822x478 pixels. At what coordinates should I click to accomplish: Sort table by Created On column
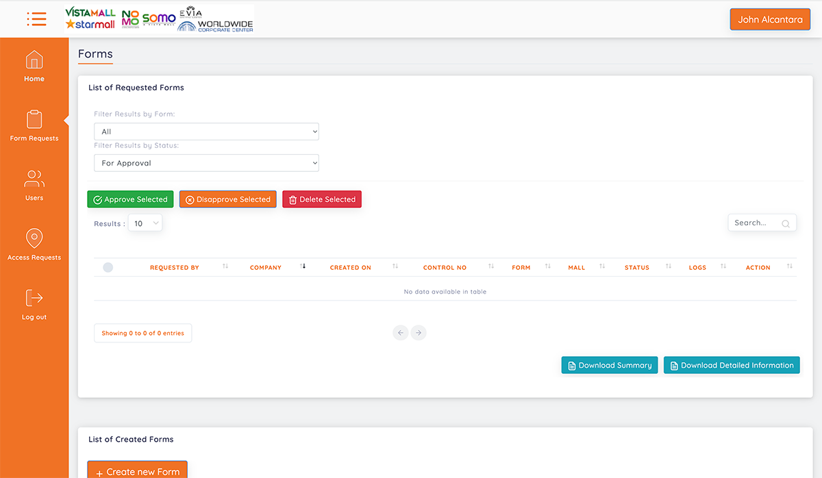(x=351, y=268)
